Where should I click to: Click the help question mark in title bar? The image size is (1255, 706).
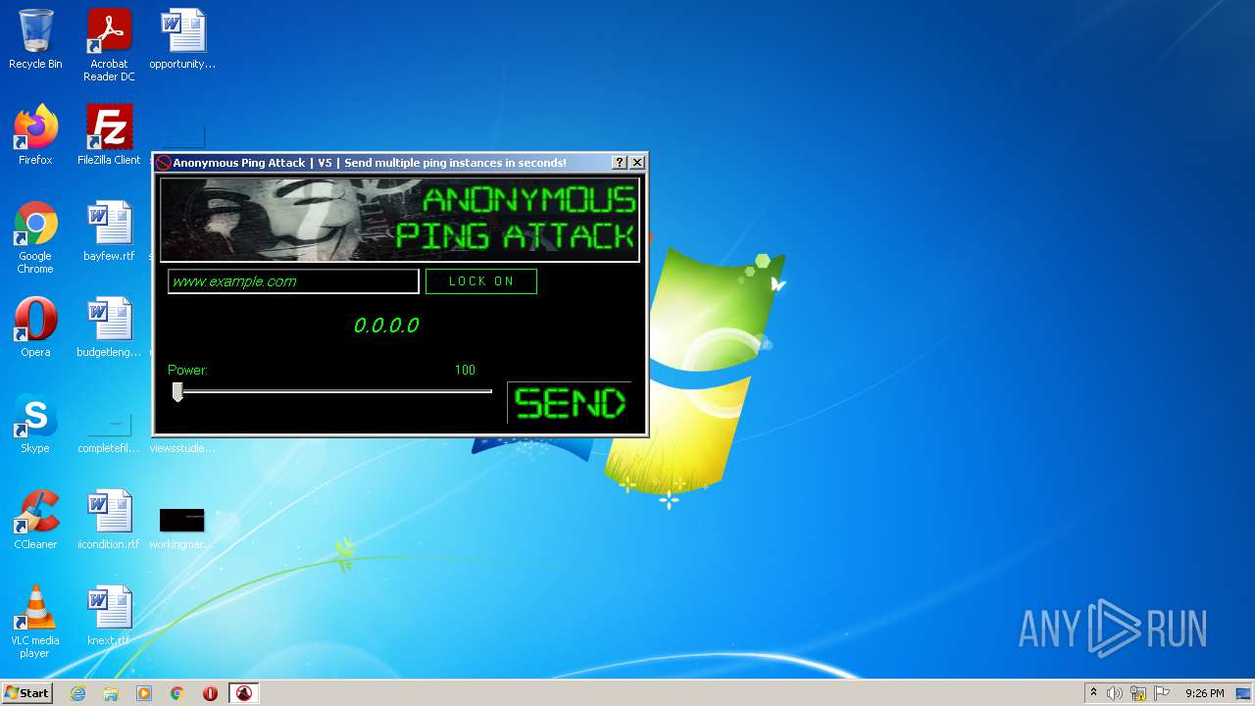(620, 163)
